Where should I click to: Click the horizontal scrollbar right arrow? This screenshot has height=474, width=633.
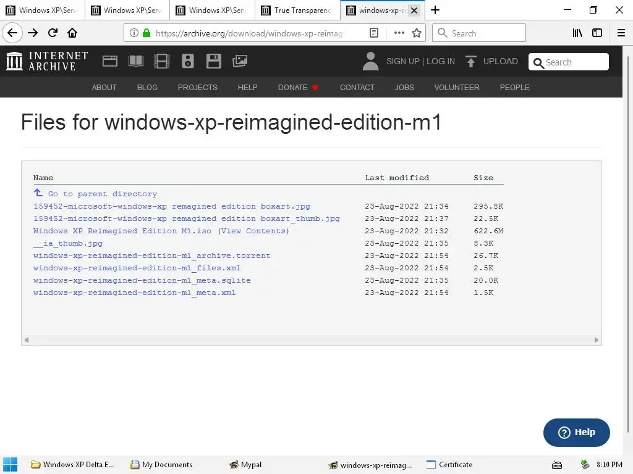597,340
